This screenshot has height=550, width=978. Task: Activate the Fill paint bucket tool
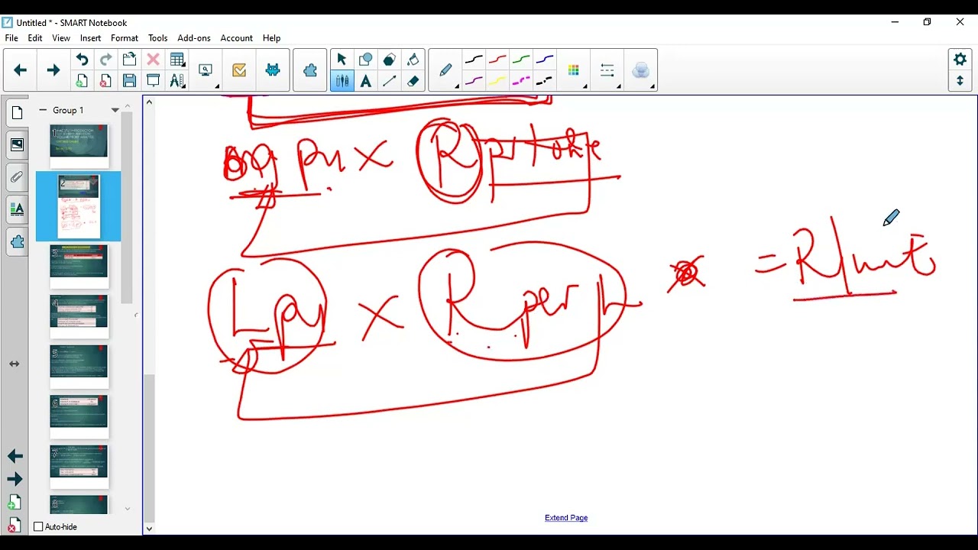click(413, 60)
